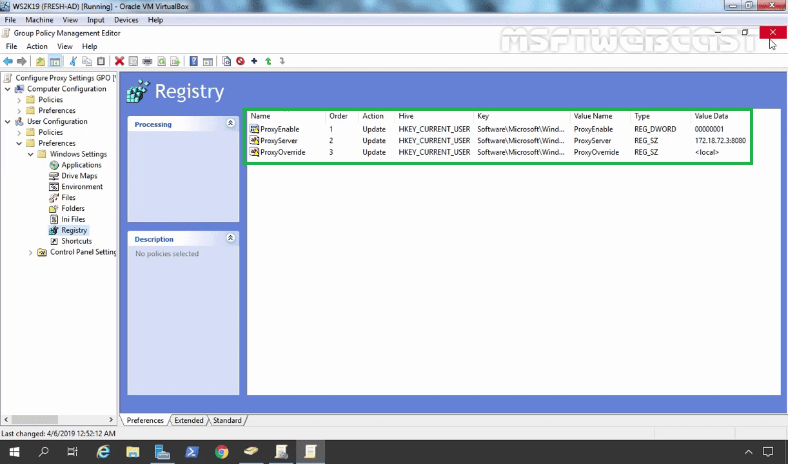Open Action menu in Group Policy Editor
Image resolution: width=788 pixels, height=464 pixels.
pos(37,46)
